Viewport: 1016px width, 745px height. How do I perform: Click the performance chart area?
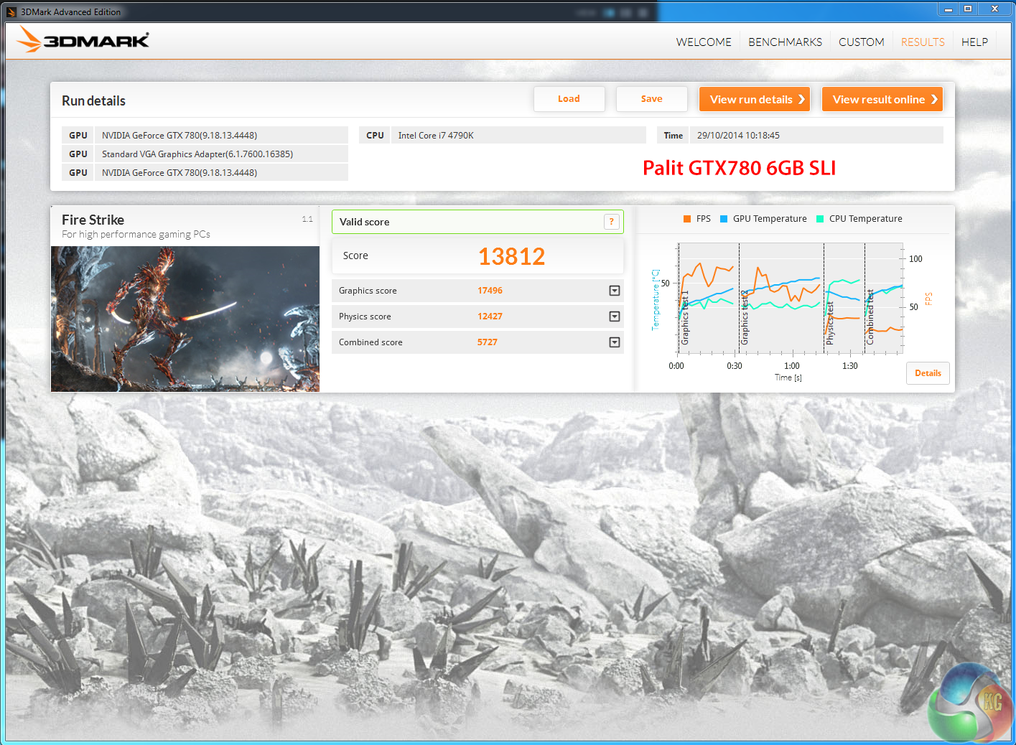tap(790, 298)
